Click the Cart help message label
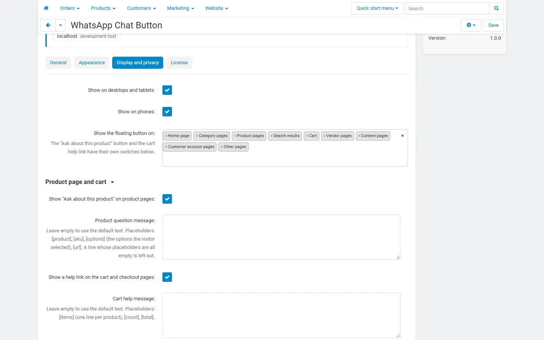The height and width of the screenshot is (340, 544). [x=134, y=299]
